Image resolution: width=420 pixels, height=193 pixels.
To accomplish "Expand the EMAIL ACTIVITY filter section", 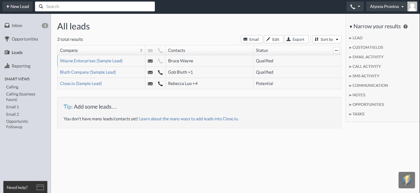I will pos(368,57).
